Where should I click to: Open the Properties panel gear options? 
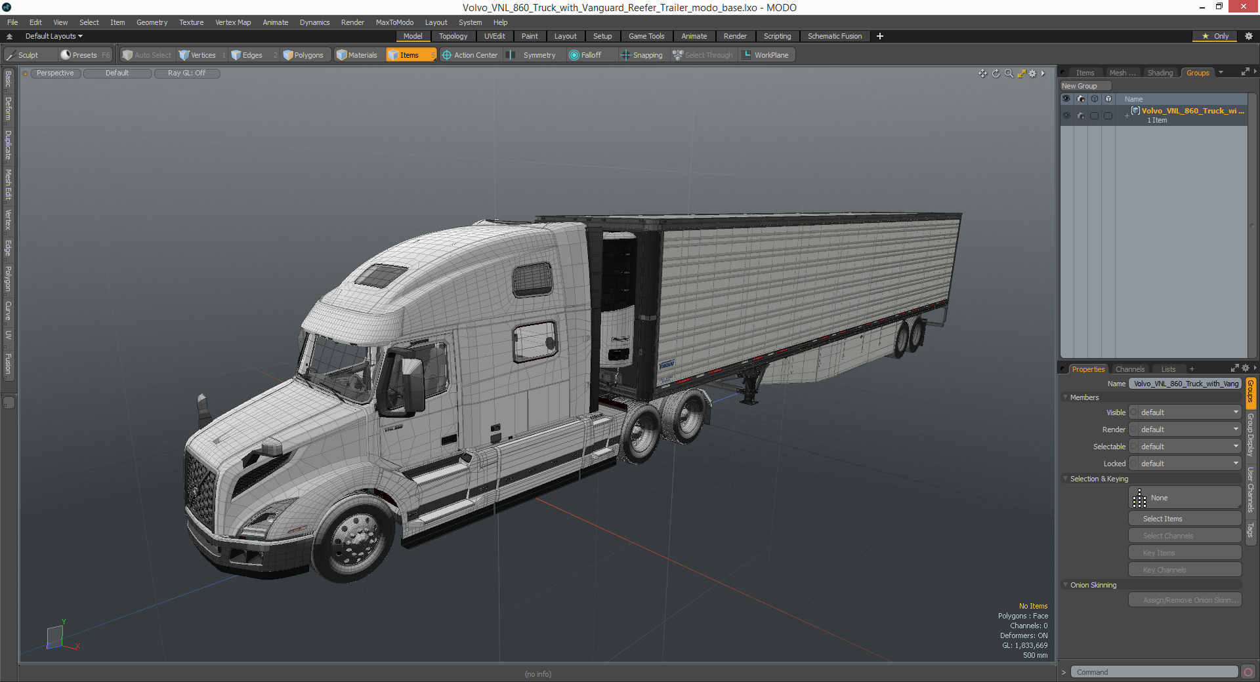pyautogui.click(x=1245, y=369)
